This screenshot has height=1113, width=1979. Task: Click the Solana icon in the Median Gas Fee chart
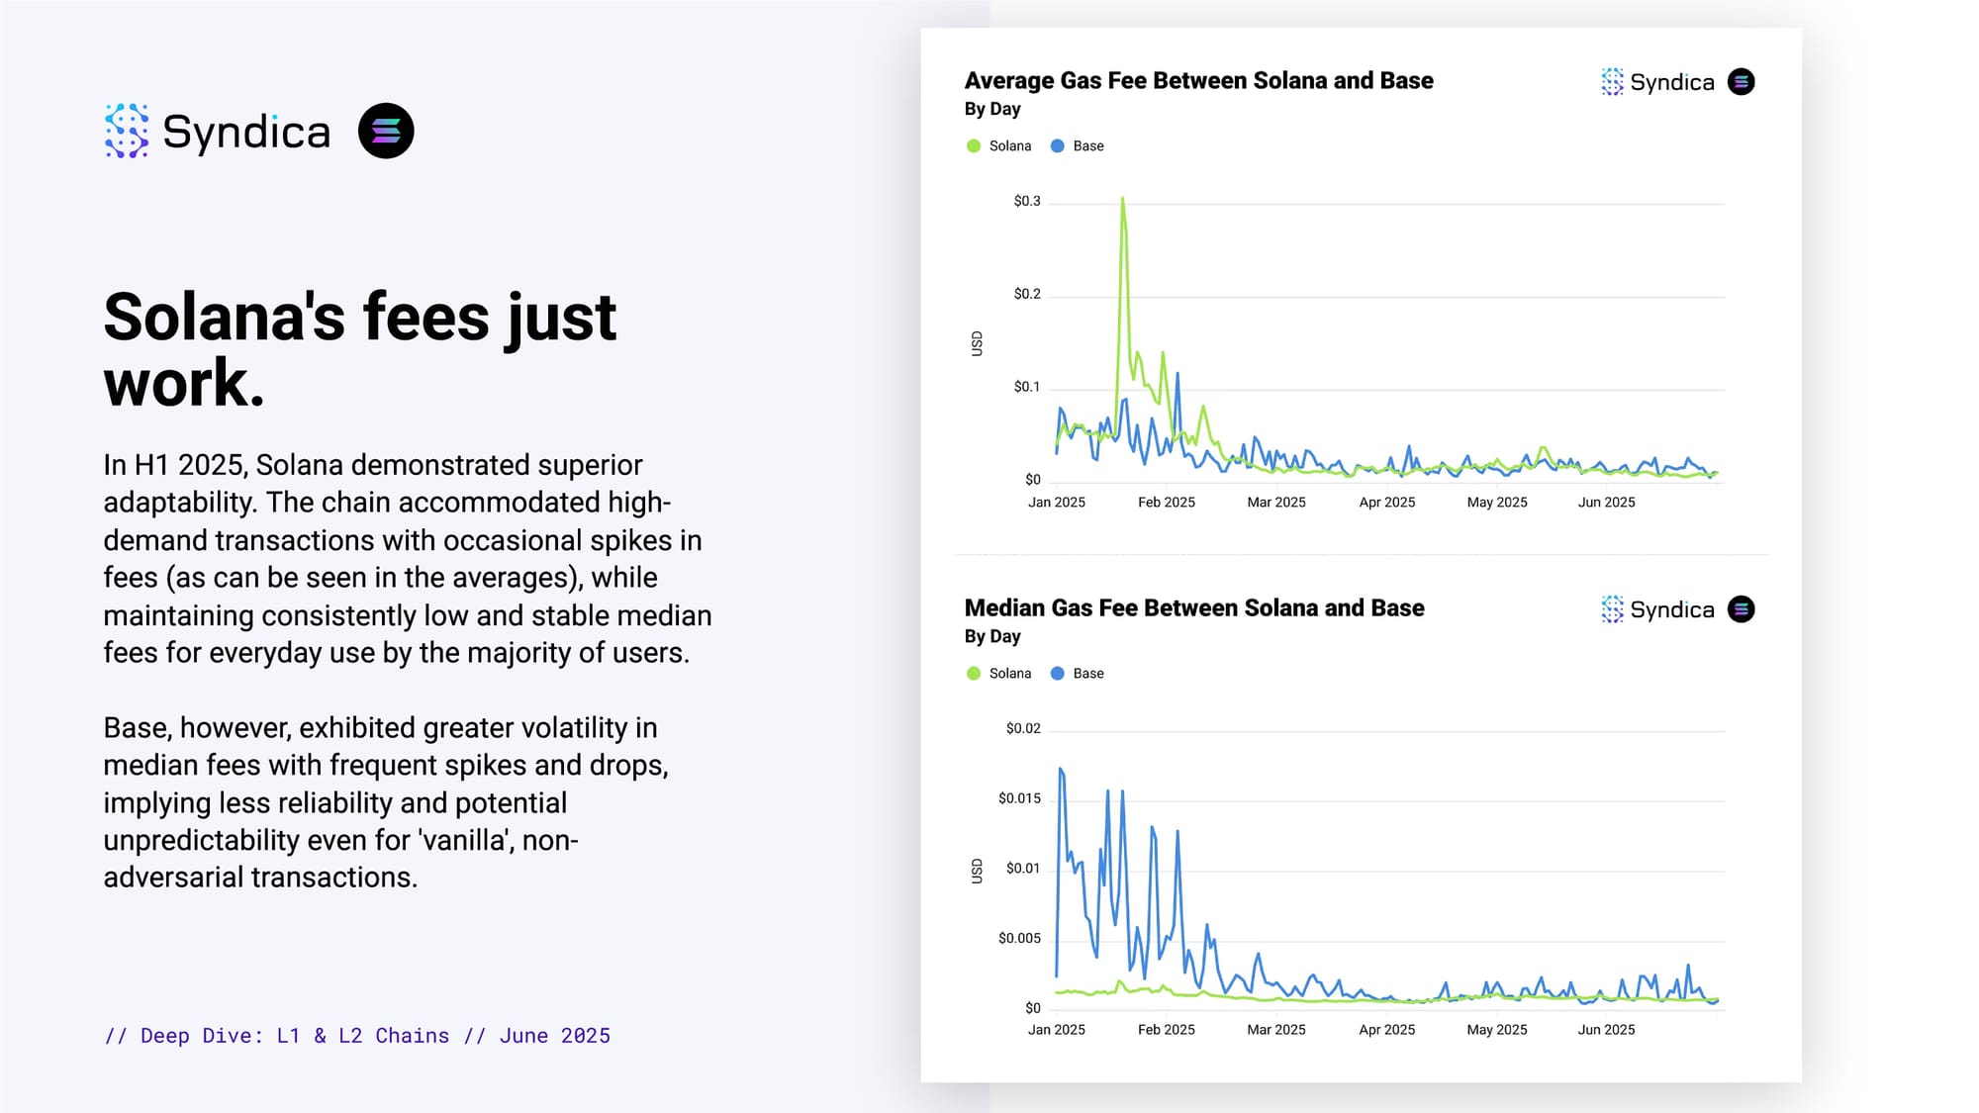1741,609
